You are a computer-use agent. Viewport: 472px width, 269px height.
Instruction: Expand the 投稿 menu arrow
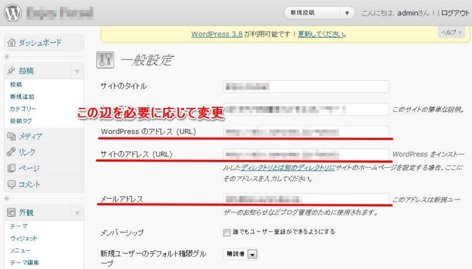77,71
